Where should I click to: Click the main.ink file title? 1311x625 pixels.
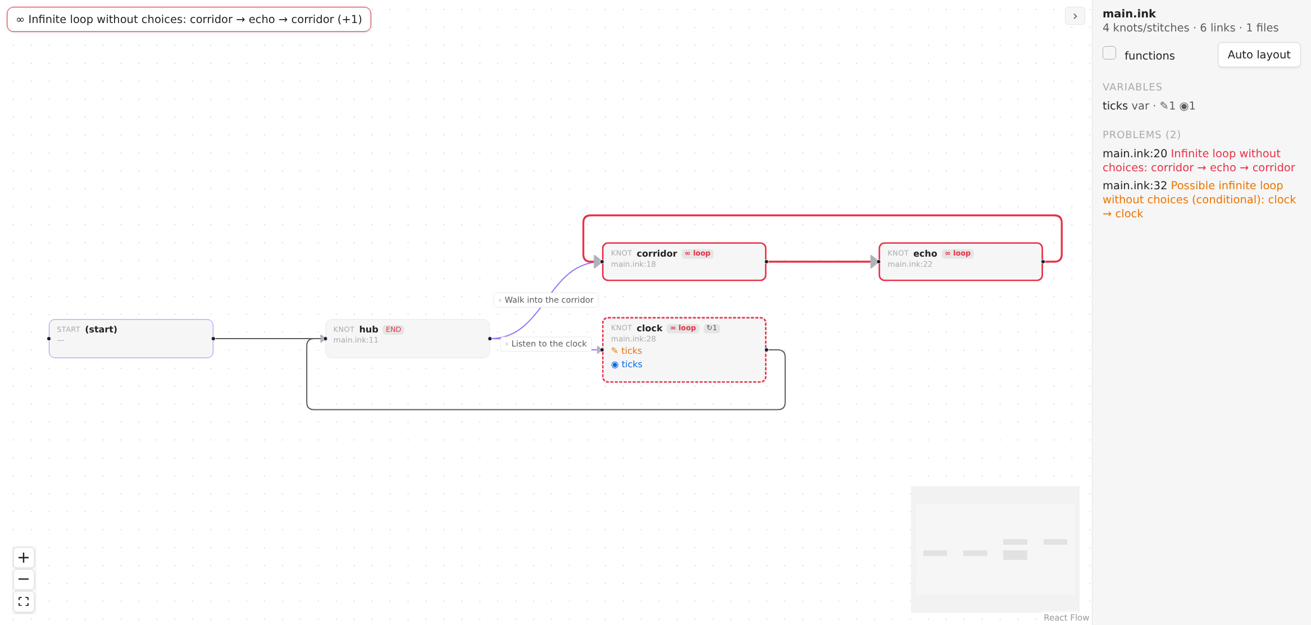pos(1129,13)
